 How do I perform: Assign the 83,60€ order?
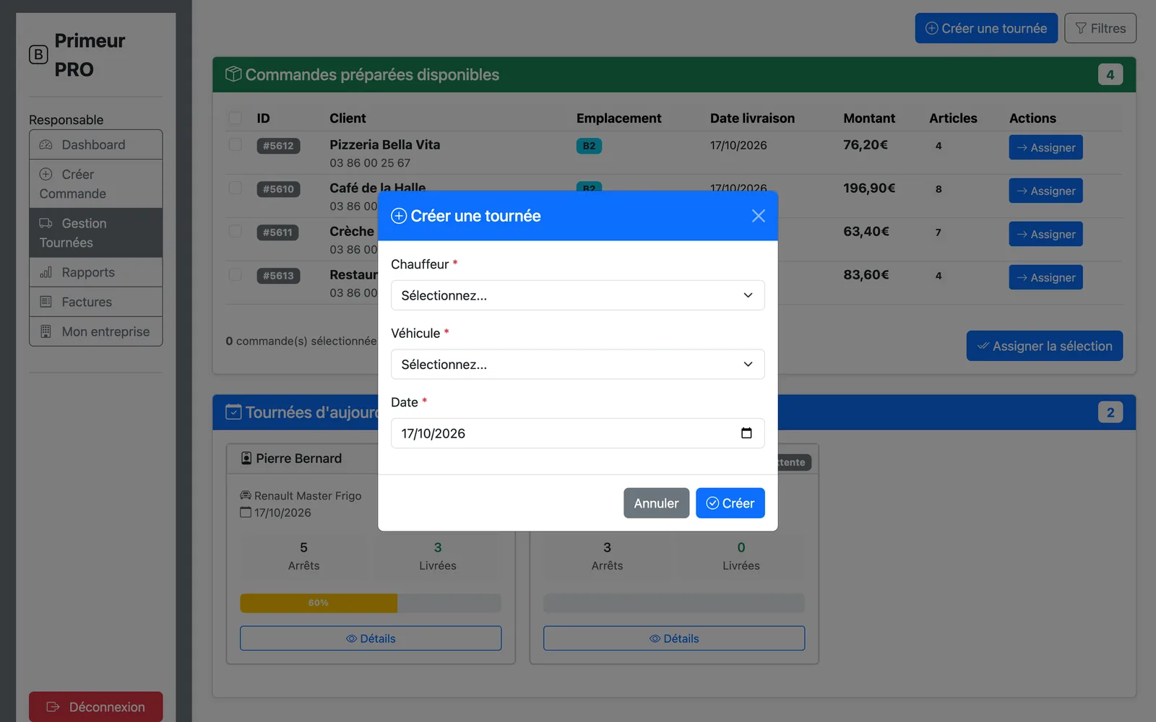pos(1045,277)
